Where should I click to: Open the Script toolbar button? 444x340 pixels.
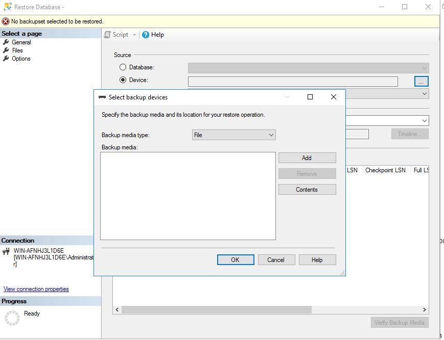[116, 35]
